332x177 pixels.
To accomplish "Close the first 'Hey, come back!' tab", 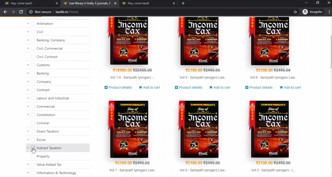I will tap(57, 3).
